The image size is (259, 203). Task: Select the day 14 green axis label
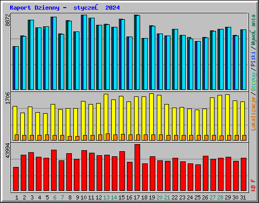pyautogui.click(x=114, y=197)
